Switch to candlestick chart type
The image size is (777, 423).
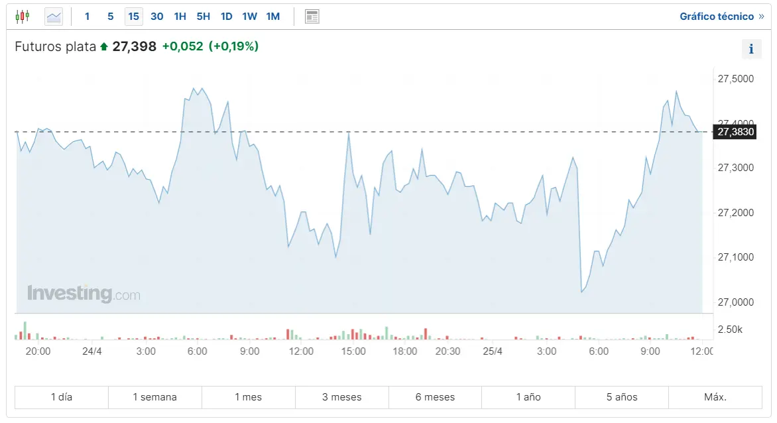23,17
